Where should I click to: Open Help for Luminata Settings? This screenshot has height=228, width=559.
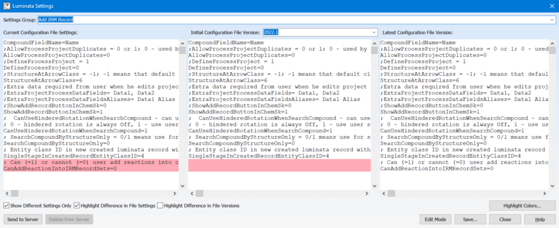539,219
